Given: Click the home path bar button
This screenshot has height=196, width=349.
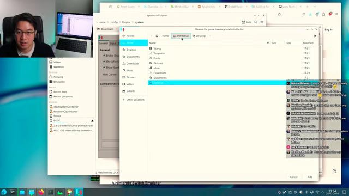Looking at the screenshot, I should coord(165,36).
